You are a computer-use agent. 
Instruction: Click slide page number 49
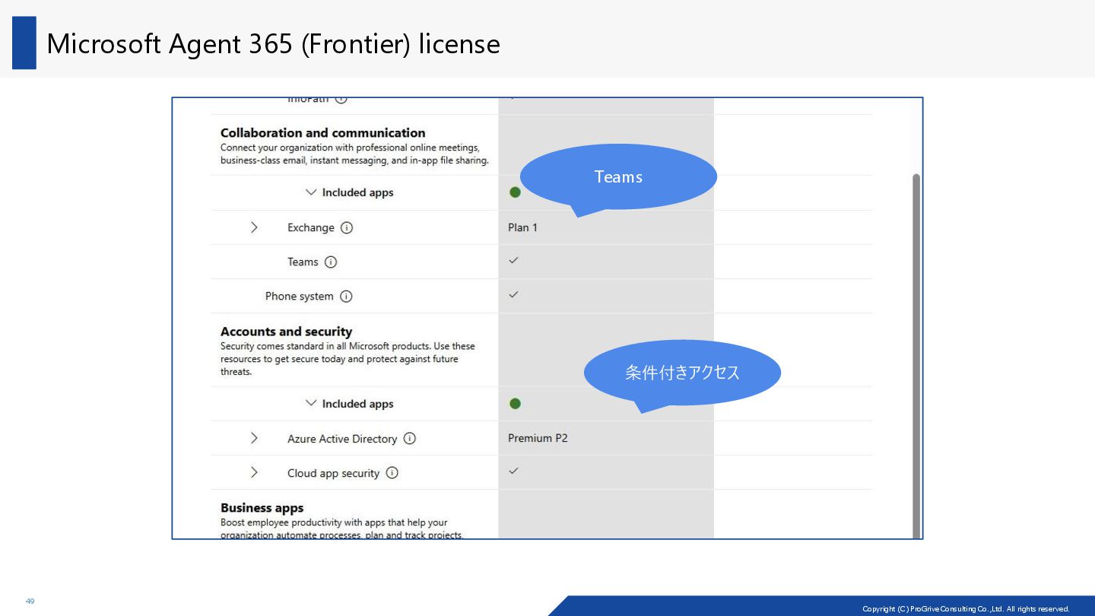coord(30,602)
